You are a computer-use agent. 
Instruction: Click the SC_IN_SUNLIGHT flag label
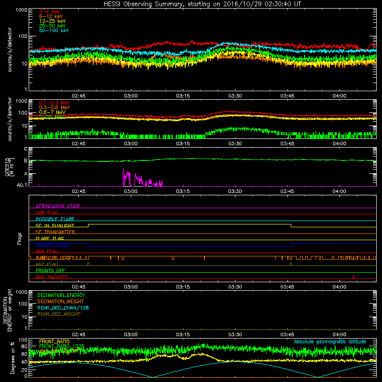tap(55, 225)
